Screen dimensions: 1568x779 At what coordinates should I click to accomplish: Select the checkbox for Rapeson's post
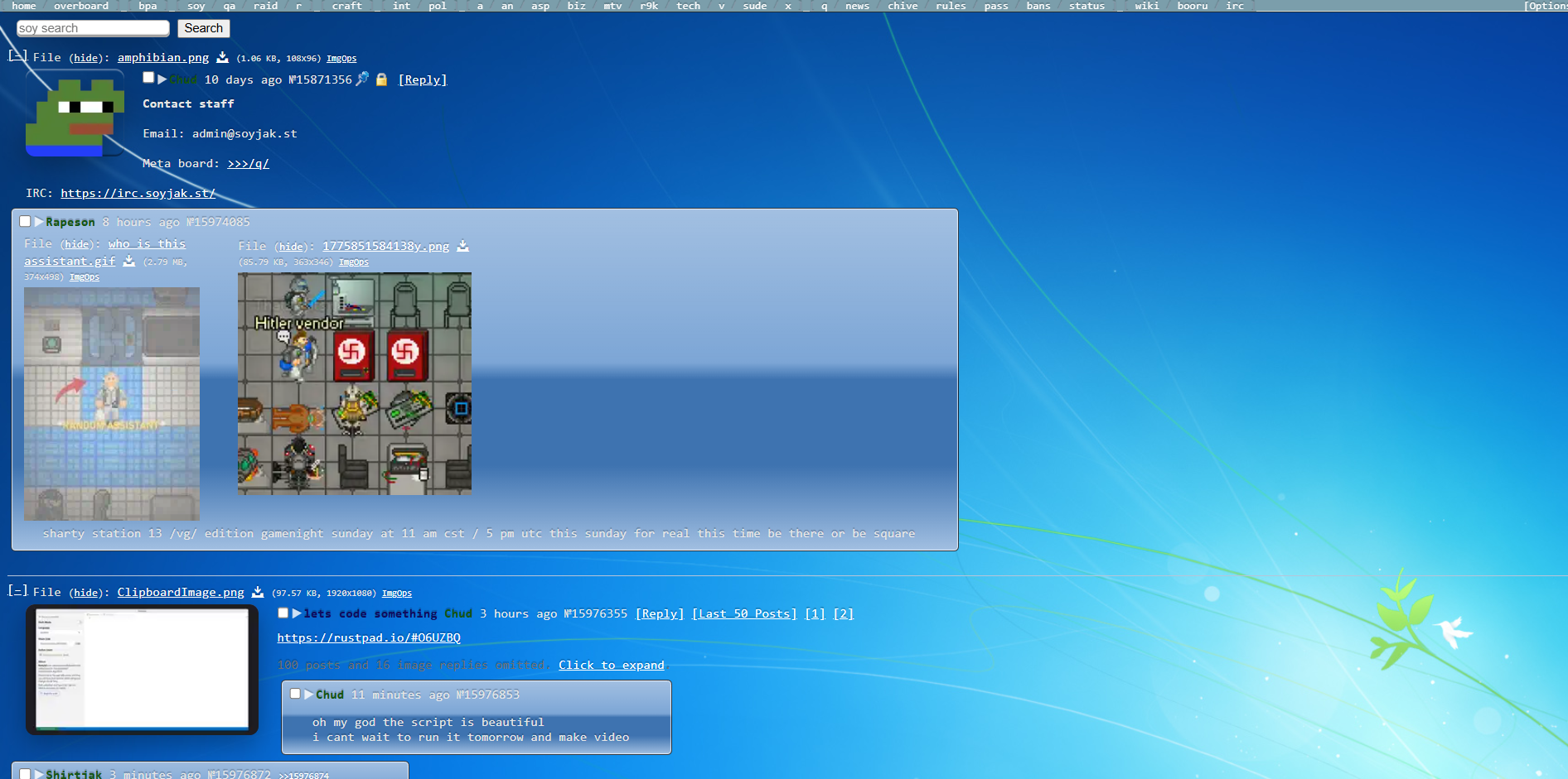(25, 222)
